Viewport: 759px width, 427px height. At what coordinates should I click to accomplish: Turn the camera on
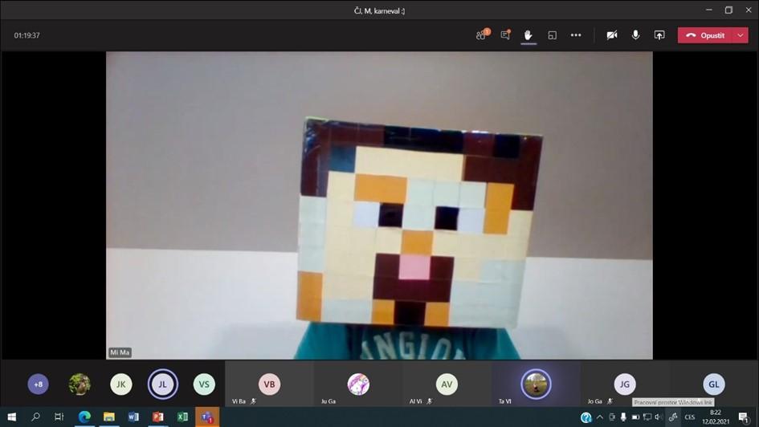tap(612, 35)
